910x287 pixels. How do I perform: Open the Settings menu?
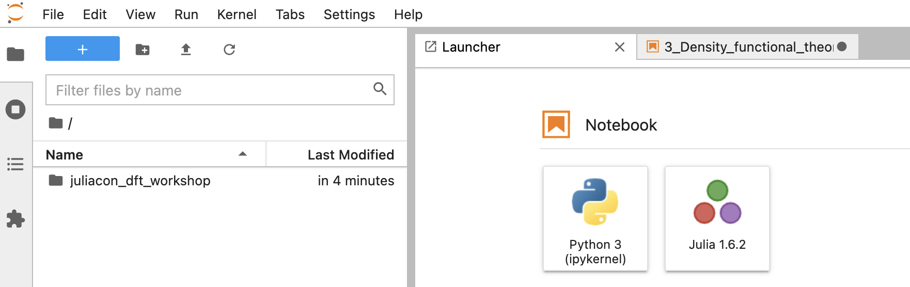pos(349,14)
